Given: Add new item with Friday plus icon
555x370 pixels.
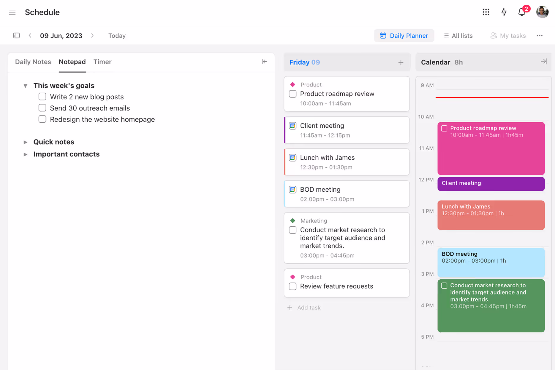Looking at the screenshot, I should point(401,62).
